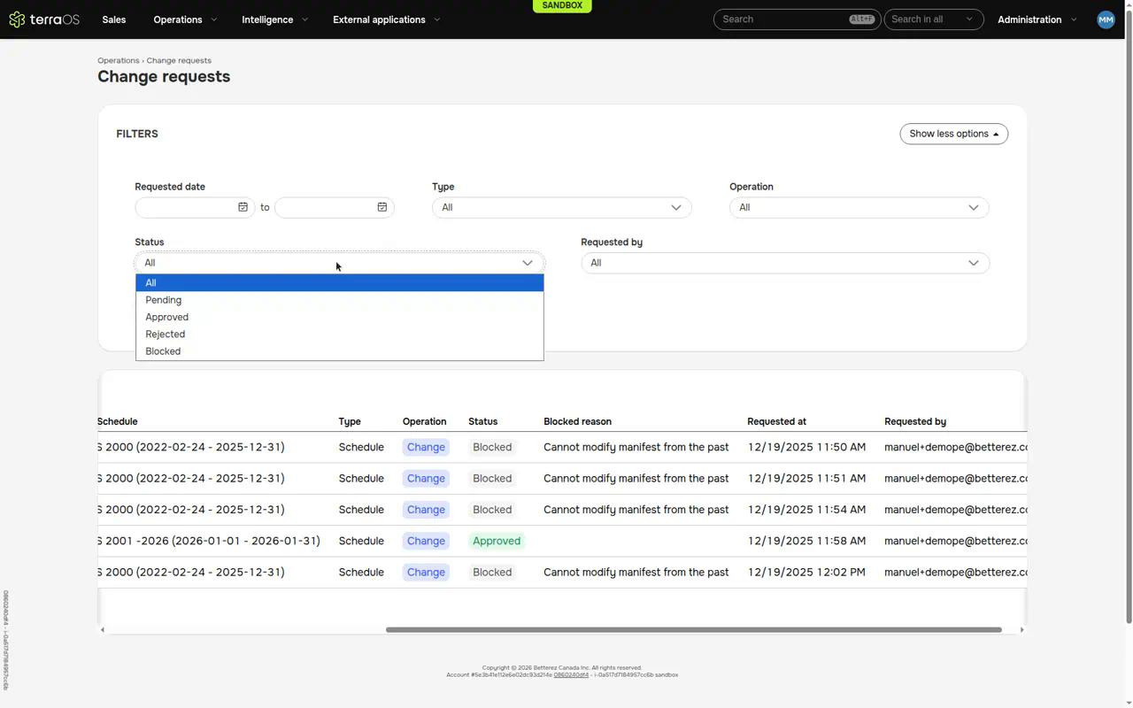Click Change badge in 11:50 AM row

tap(426, 448)
